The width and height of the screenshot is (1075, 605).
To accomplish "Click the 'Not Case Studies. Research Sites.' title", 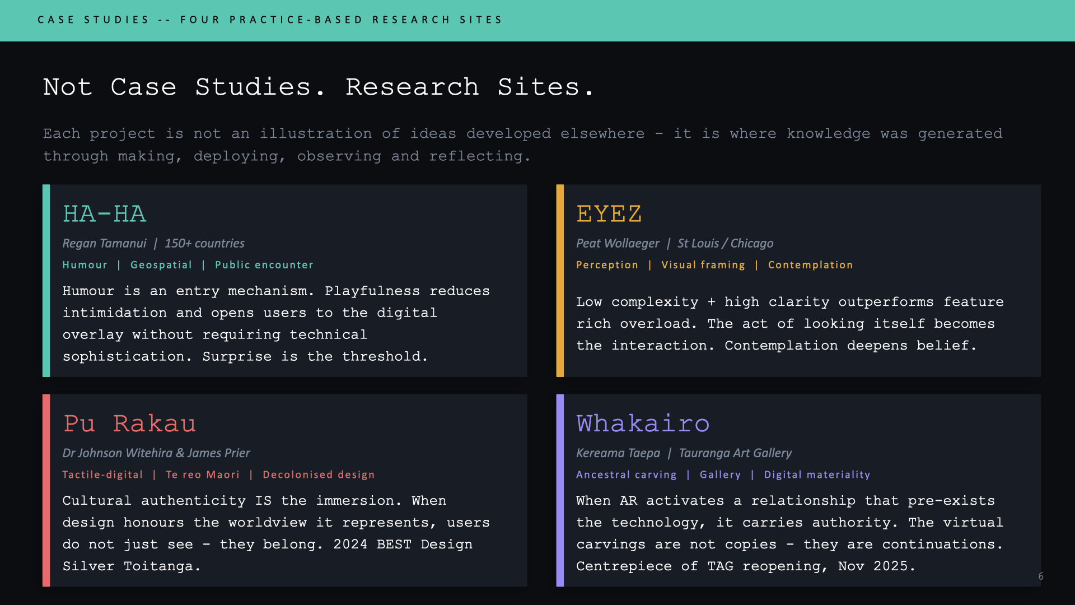I will pos(318,87).
